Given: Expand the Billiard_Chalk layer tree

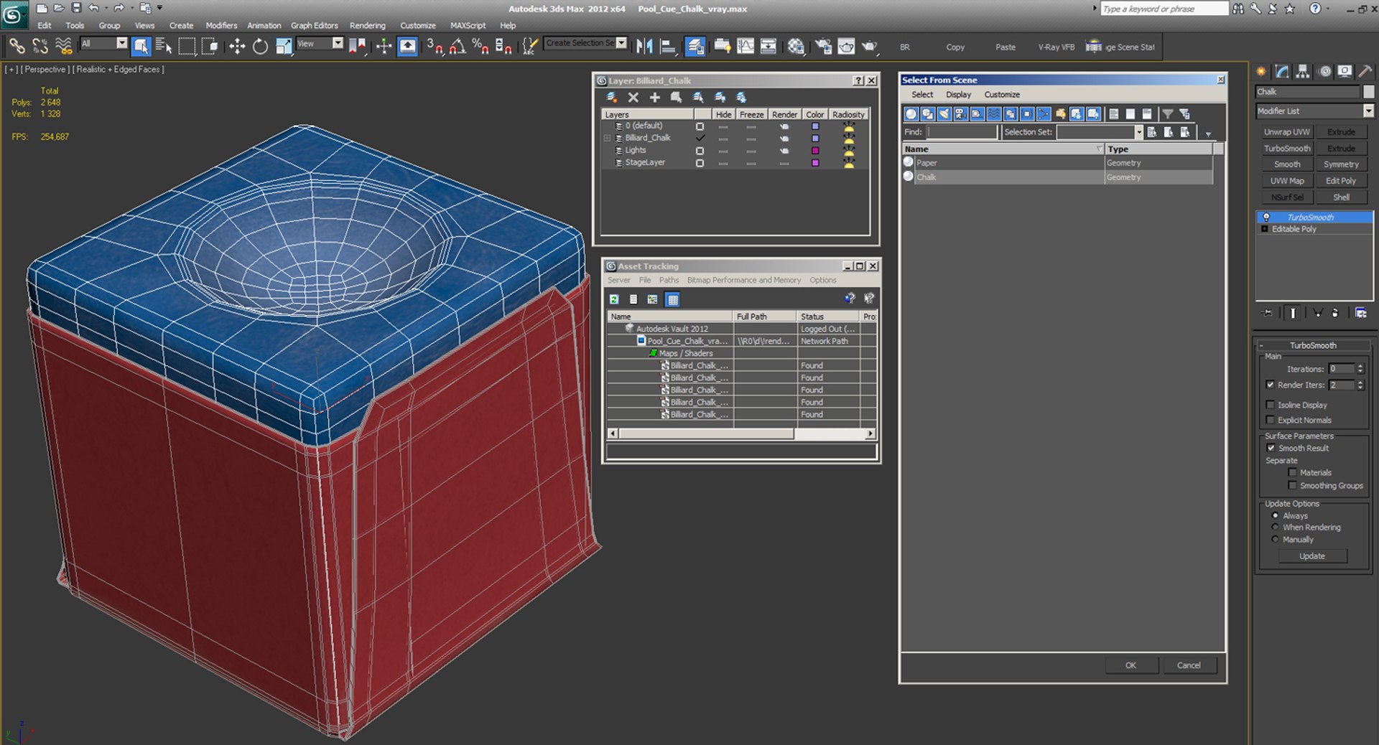Looking at the screenshot, I should (608, 138).
